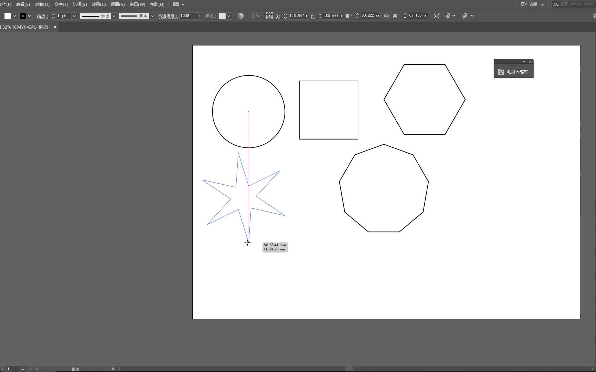Expand the isolate object dropdown arrow

click(x=454, y=16)
